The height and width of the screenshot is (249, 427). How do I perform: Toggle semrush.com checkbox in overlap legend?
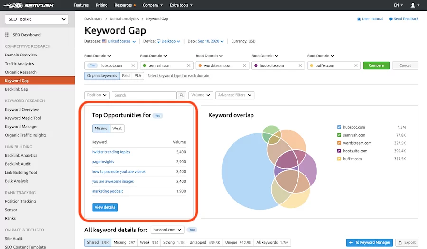click(339, 135)
